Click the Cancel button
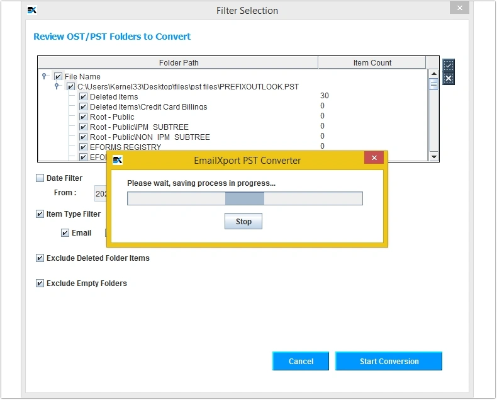 click(x=301, y=362)
